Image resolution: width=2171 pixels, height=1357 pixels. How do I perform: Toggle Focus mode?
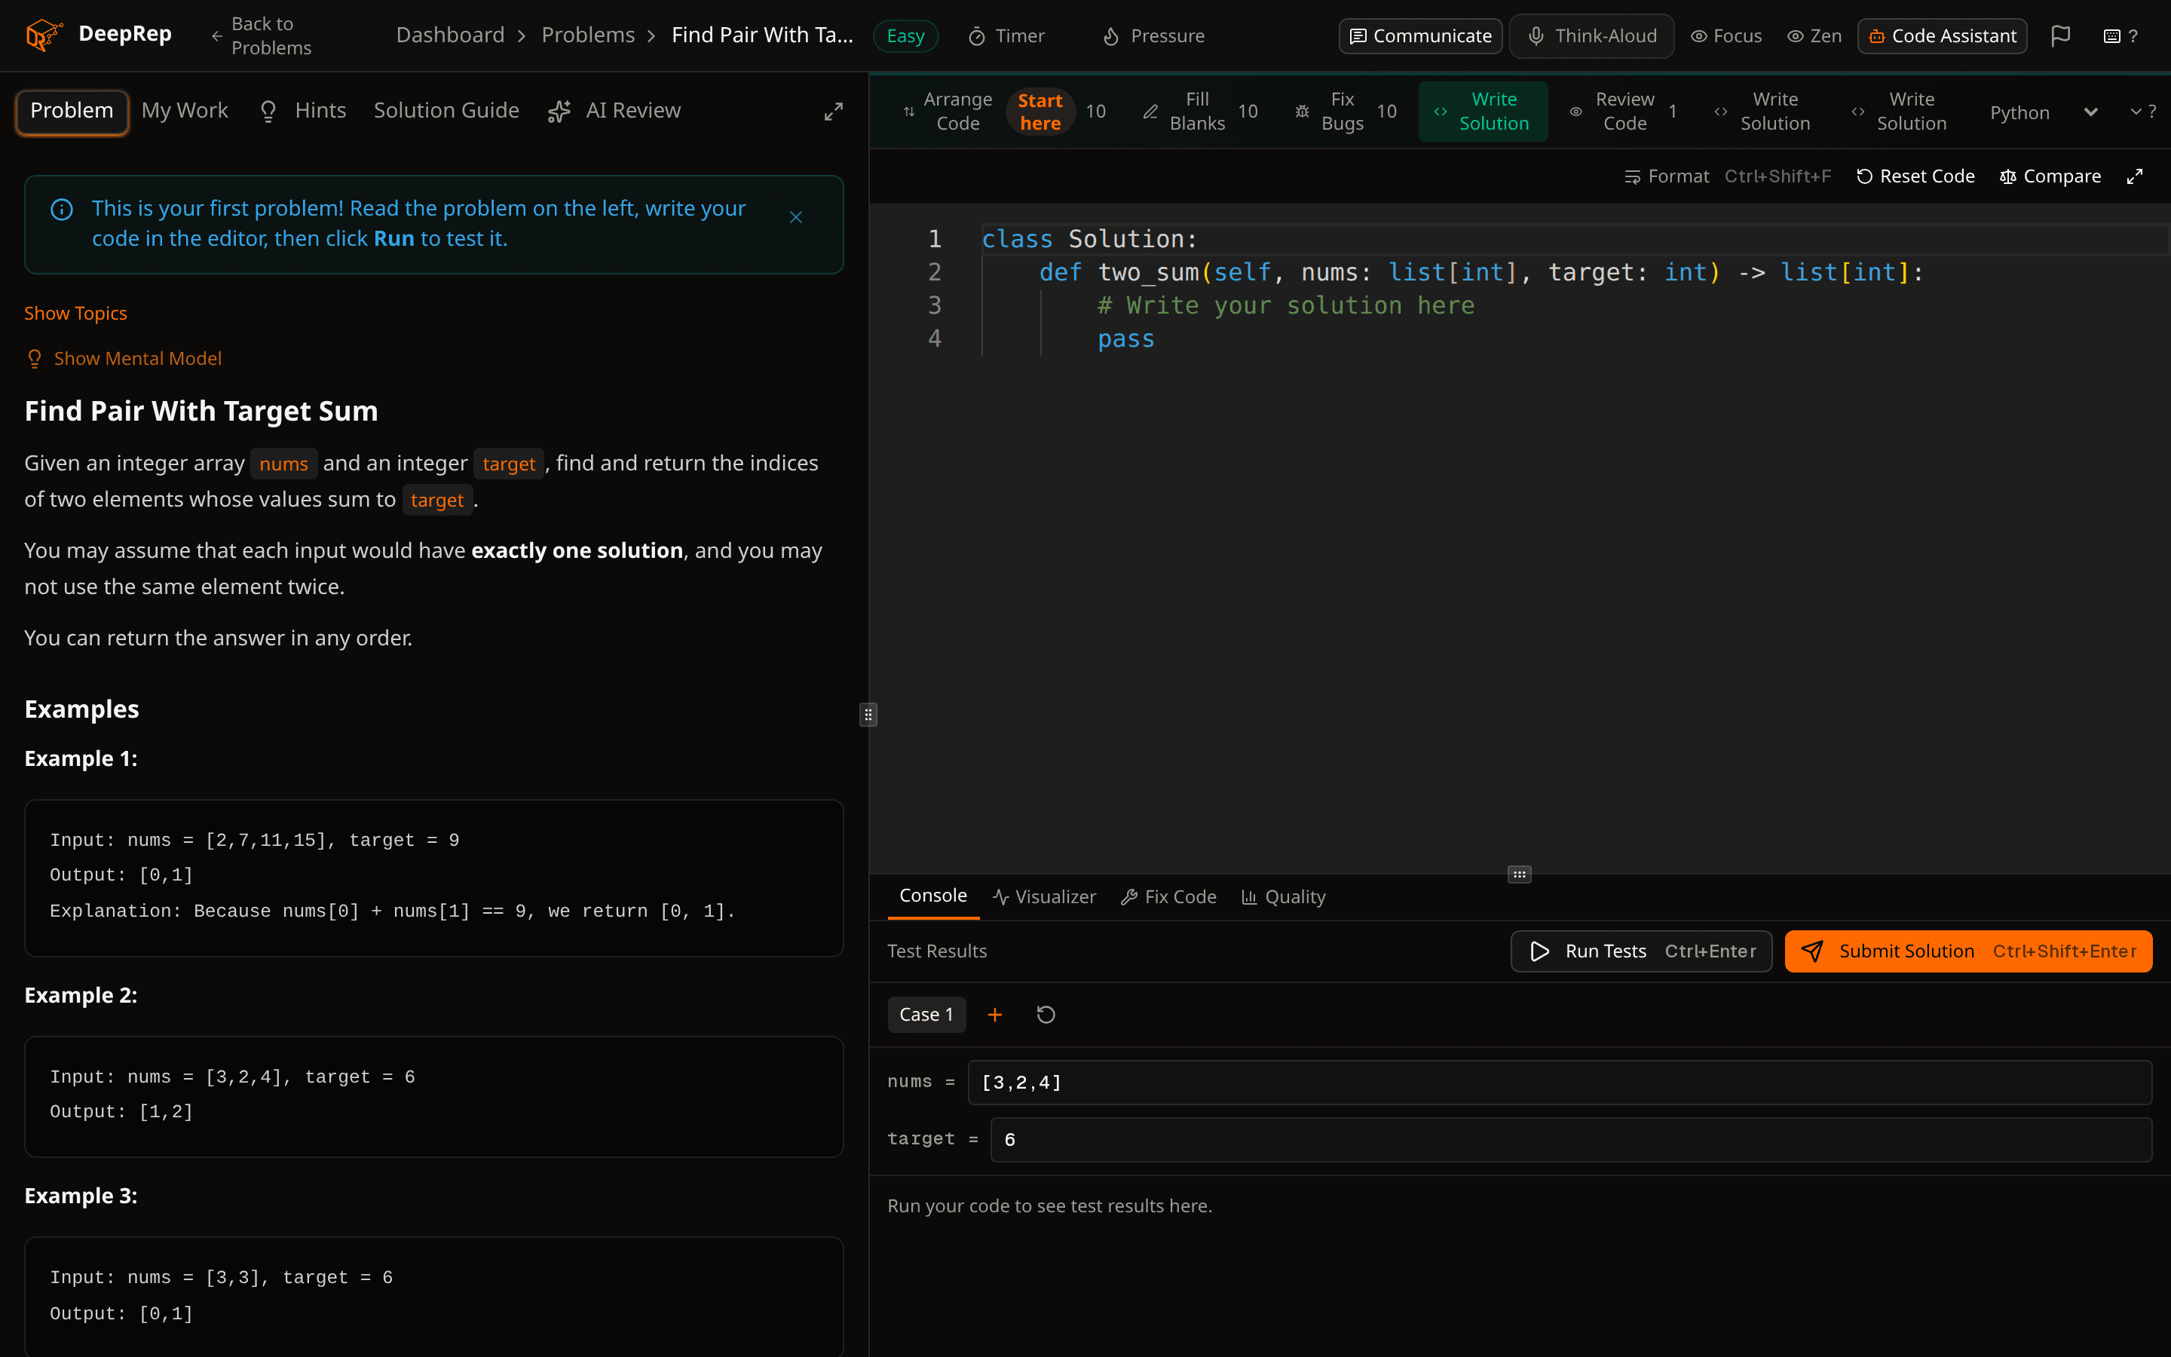[1726, 36]
